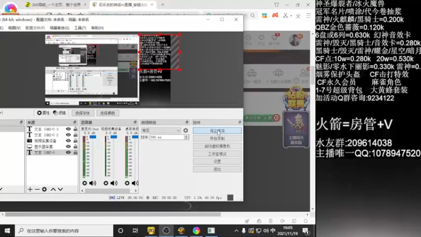Switch to the 360导航 browser tab

point(56,5)
